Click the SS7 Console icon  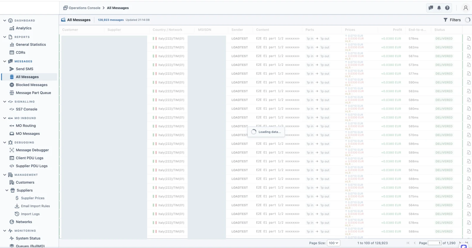12,109
